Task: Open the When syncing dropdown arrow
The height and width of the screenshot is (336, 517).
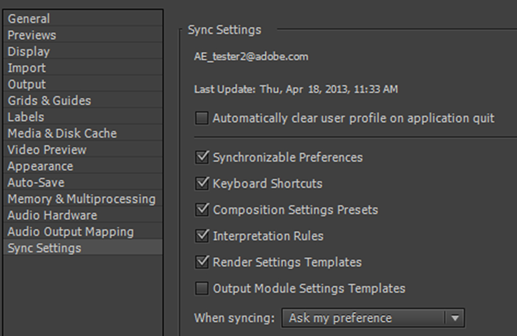Action: coord(455,318)
